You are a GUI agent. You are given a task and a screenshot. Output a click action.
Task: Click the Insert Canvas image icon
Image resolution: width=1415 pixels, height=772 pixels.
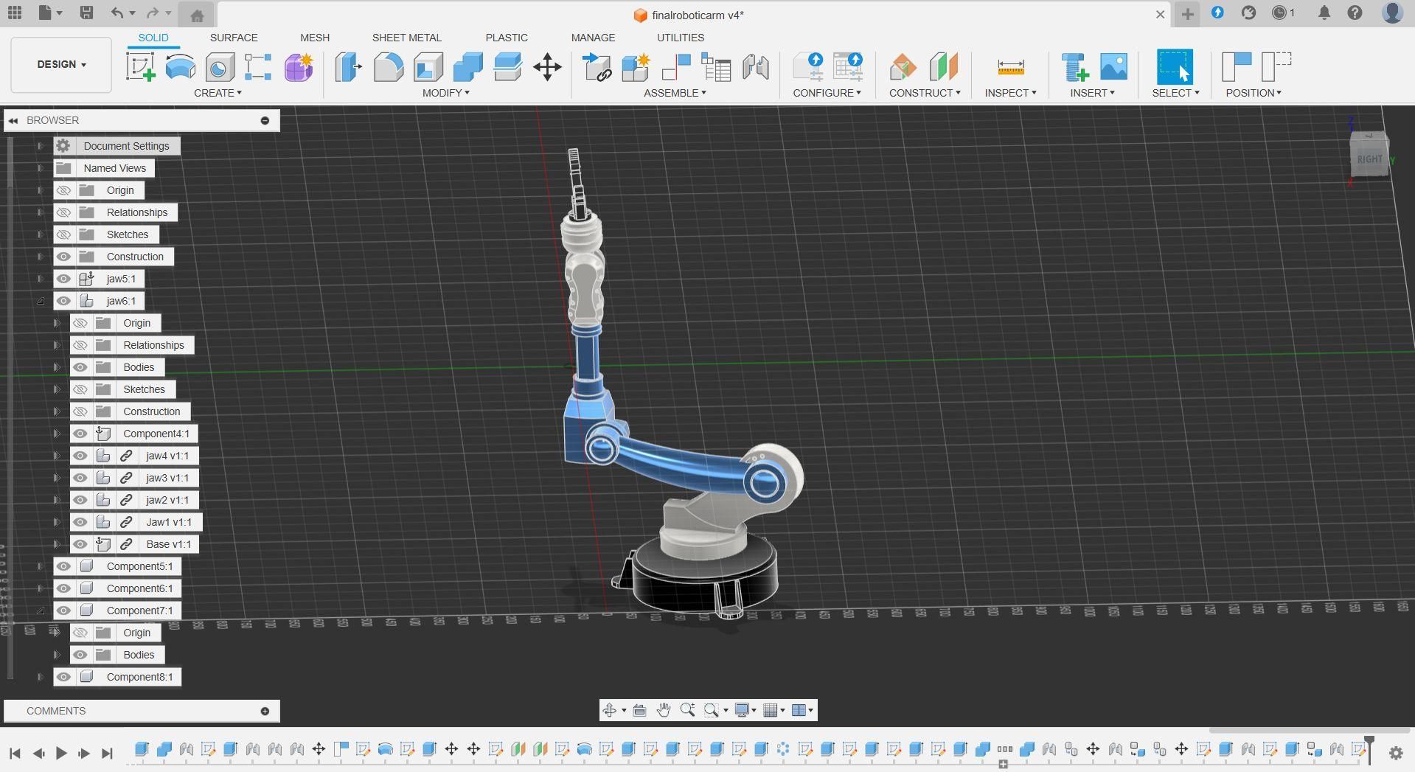[x=1113, y=67]
